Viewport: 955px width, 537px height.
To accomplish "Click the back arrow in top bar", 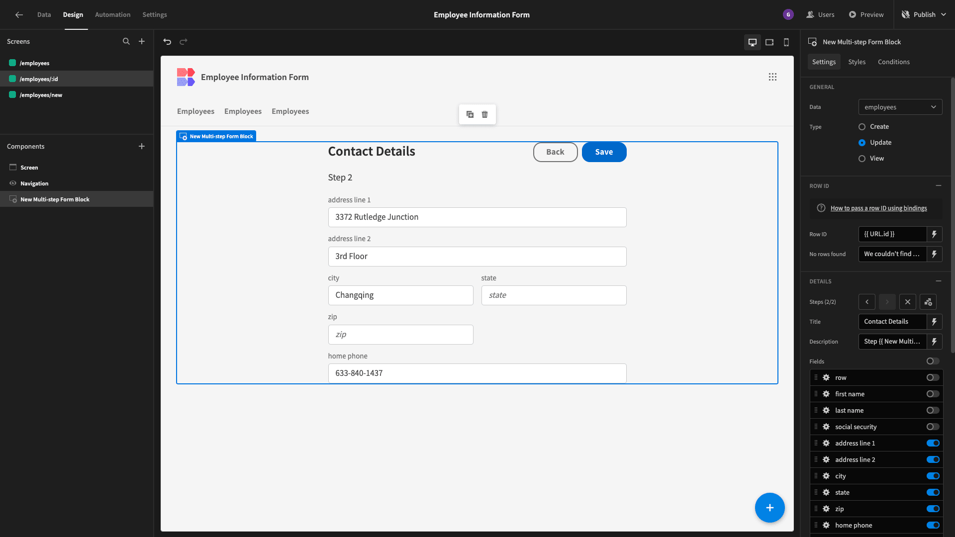I will coord(19,15).
